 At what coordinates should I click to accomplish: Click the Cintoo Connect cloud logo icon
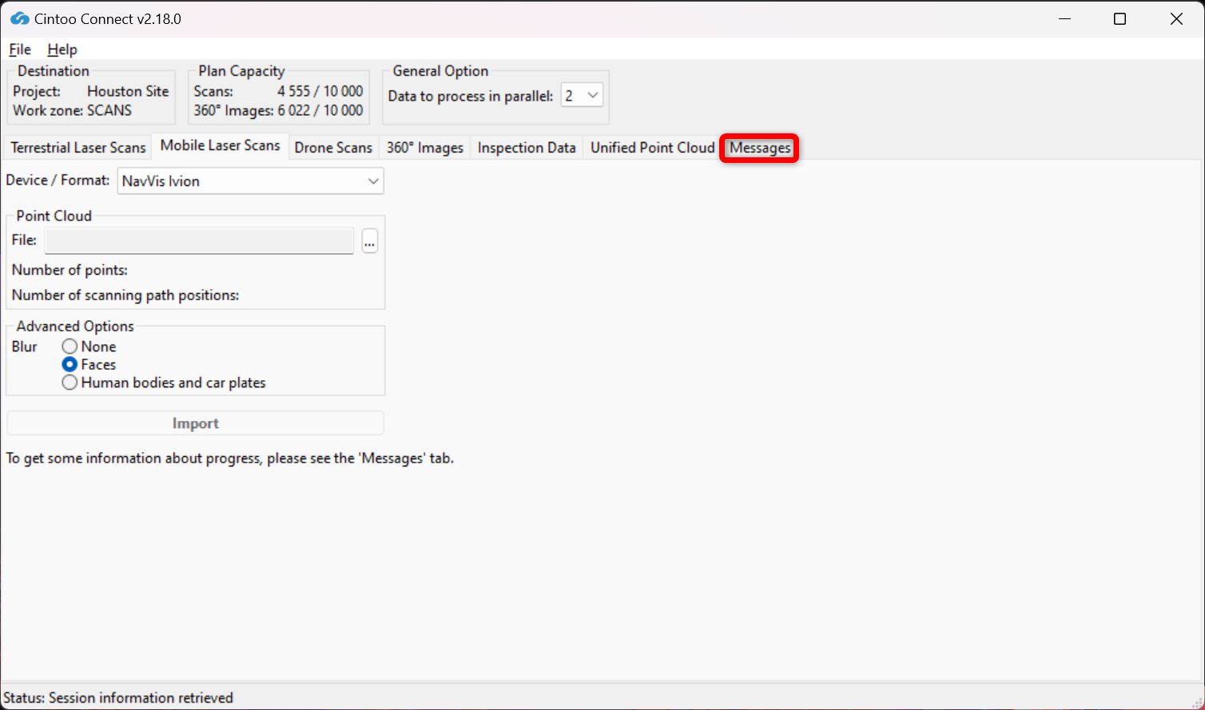point(19,18)
